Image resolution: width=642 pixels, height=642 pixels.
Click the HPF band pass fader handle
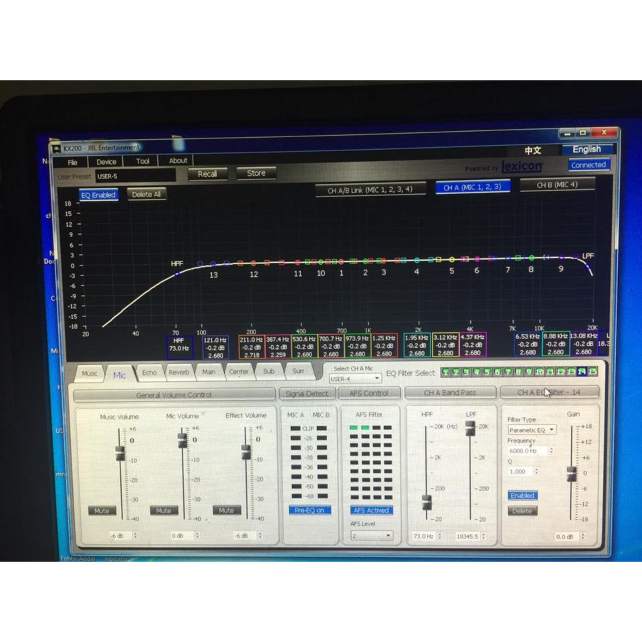click(427, 502)
